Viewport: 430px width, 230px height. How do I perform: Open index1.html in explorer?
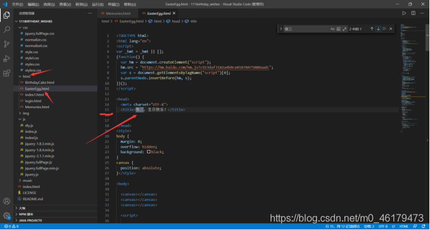(x=34, y=95)
